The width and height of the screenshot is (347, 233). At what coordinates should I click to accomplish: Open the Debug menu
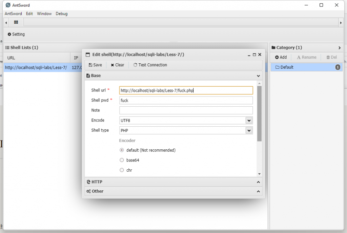click(x=62, y=14)
